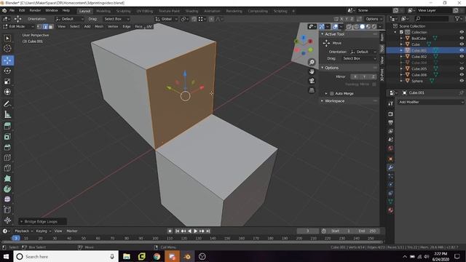Enable edge select mode

[45, 26]
